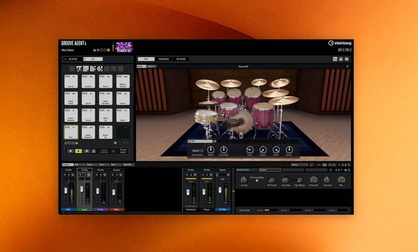
Task: Click the load kit folder icon
Action: (x=94, y=50)
